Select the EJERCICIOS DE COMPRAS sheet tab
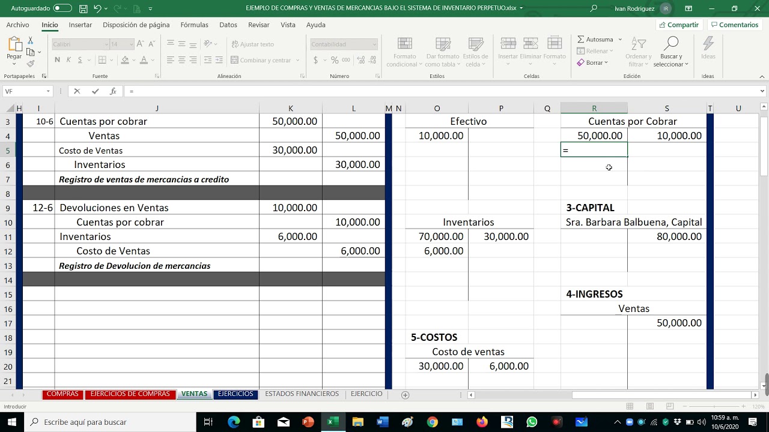The width and height of the screenshot is (769, 432). [130, 394]
